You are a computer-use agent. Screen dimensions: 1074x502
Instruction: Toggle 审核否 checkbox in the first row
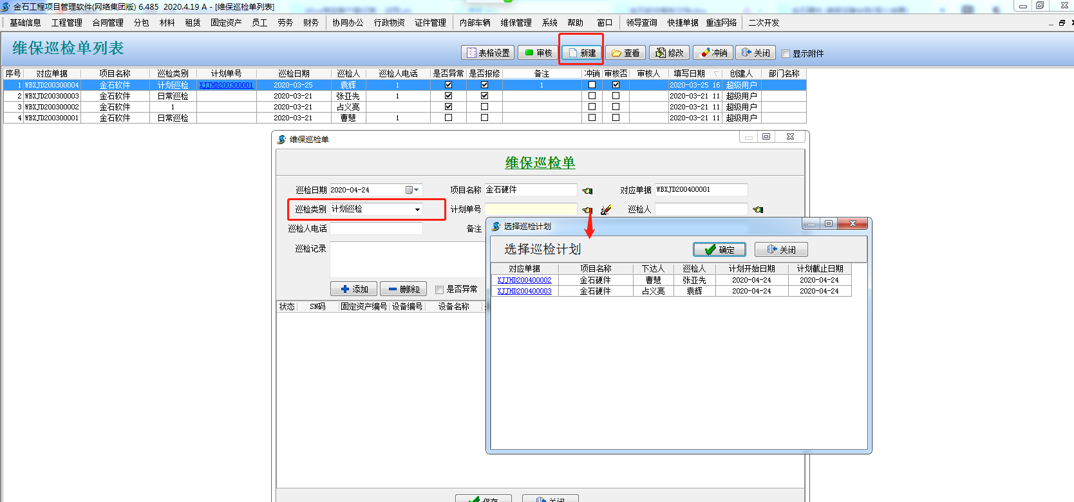616,85
